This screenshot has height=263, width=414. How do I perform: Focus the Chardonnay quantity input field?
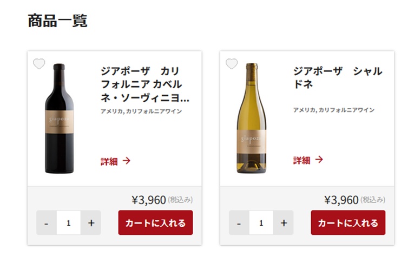click(261, 223)
